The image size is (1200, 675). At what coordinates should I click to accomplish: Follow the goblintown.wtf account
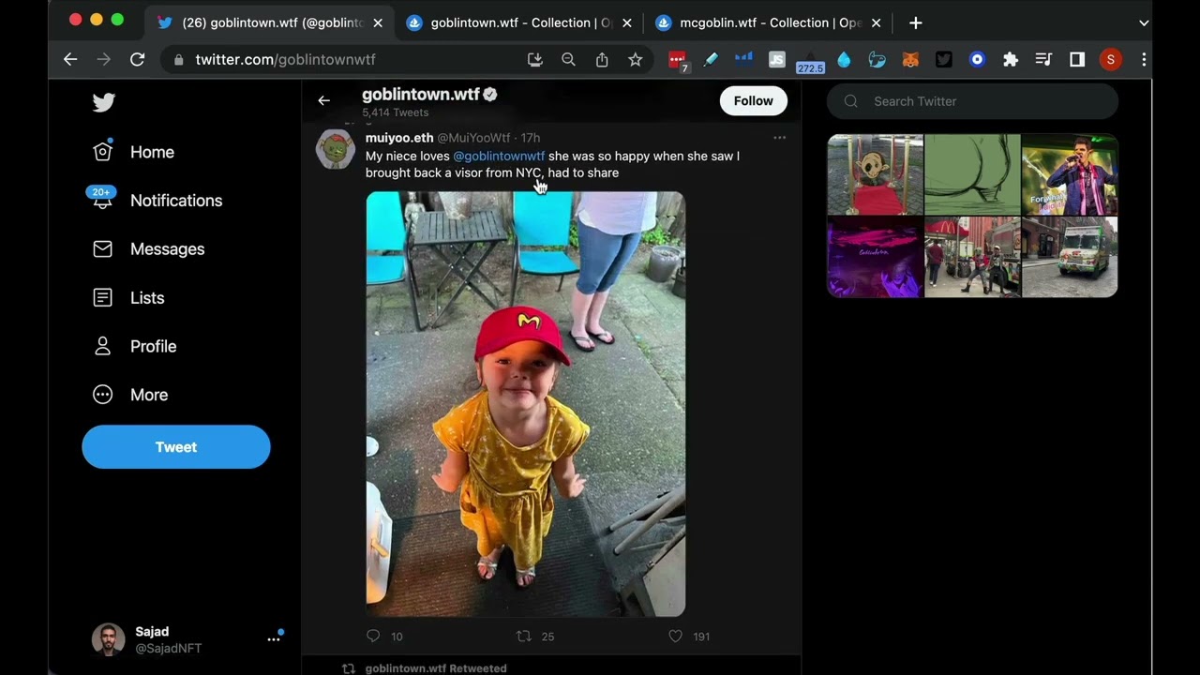tap(753, 101)
